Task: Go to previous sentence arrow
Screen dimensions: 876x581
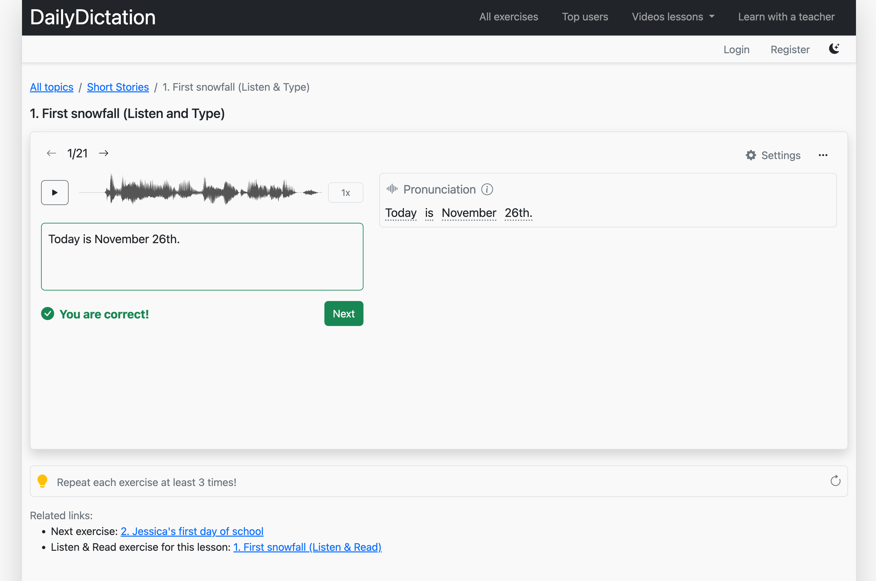Action: coord(52,153)
